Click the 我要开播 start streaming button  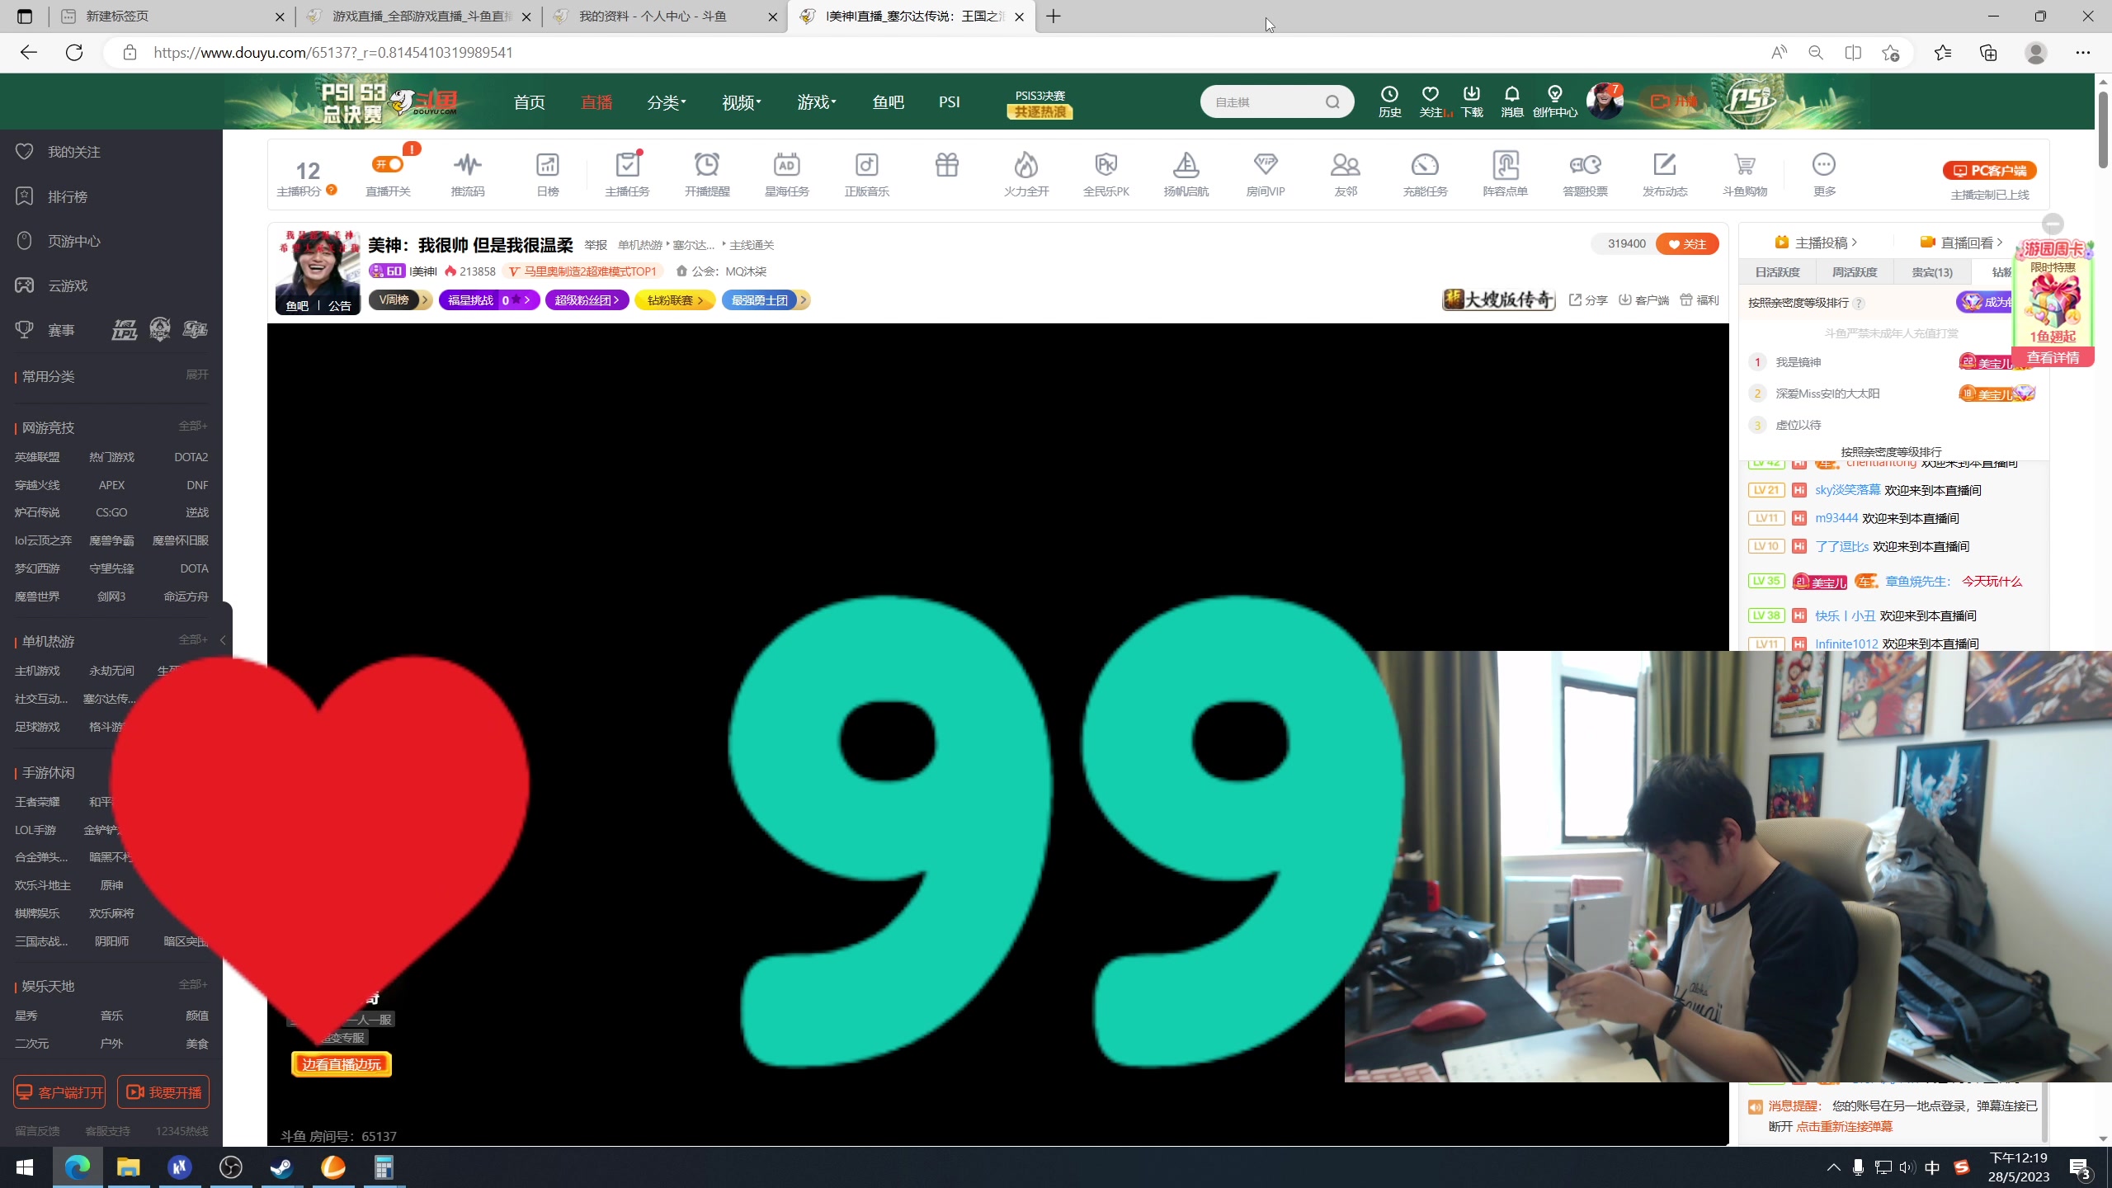click(163, 1092)
